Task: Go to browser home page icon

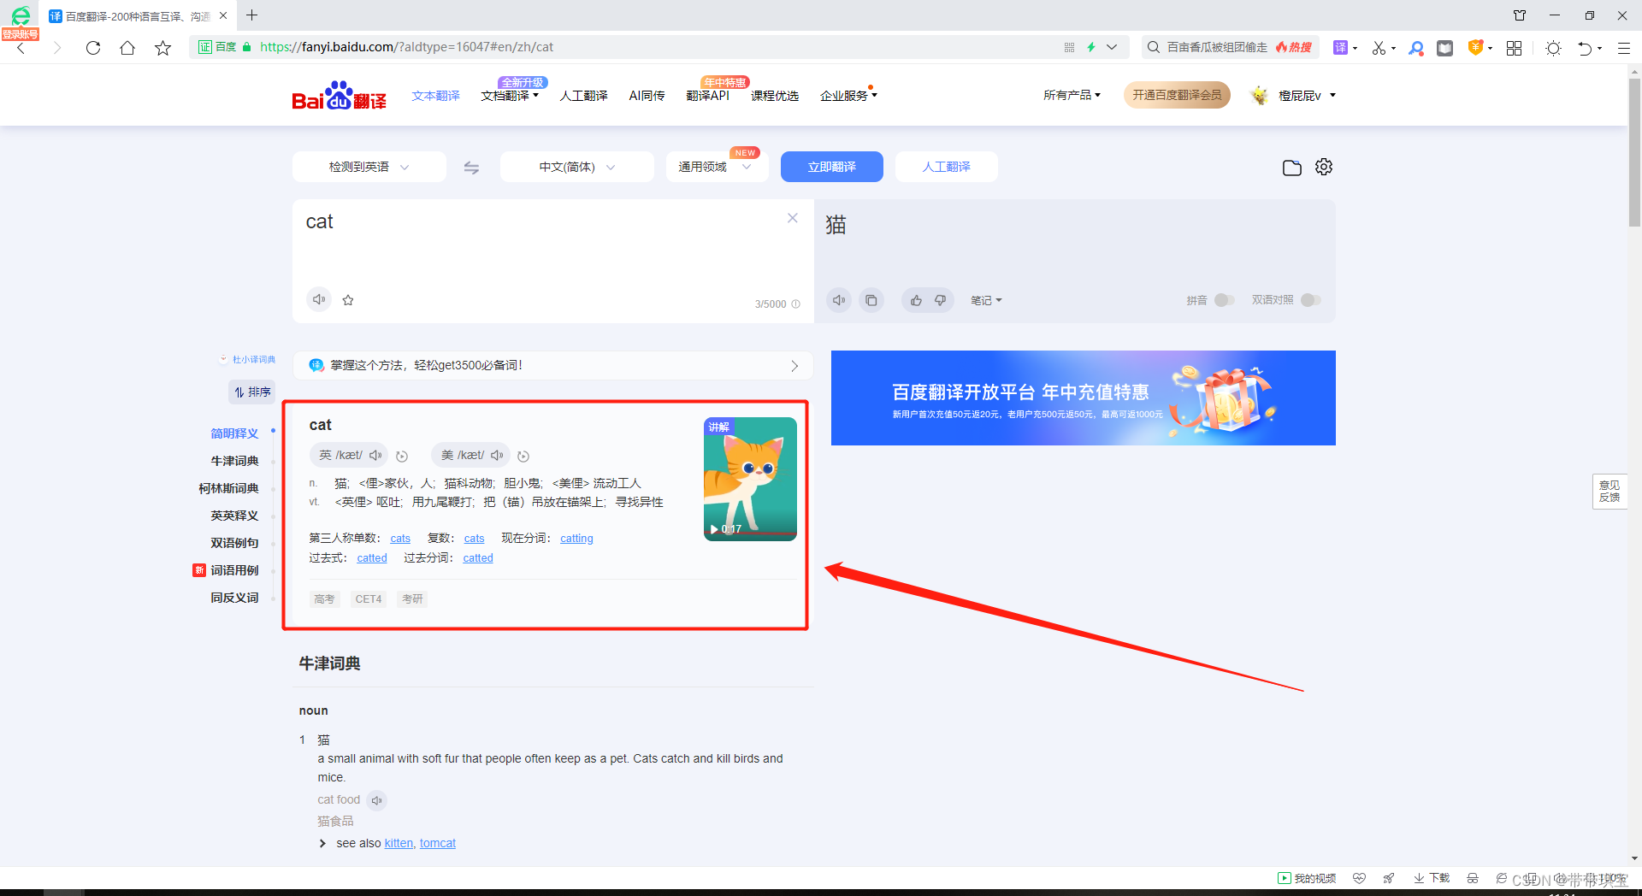Action: pyautogui.click(x=127, y=48)
